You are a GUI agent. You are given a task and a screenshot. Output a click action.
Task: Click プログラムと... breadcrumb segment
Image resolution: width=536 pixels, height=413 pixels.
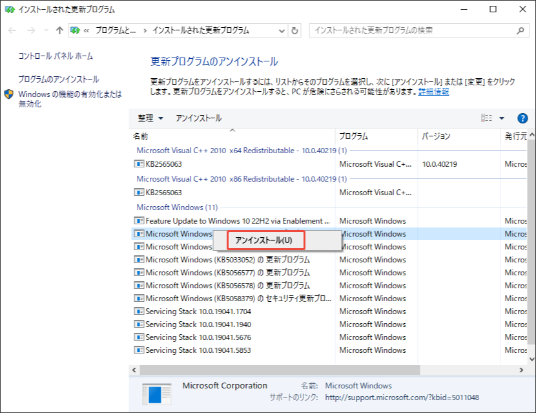click(116, 30)
